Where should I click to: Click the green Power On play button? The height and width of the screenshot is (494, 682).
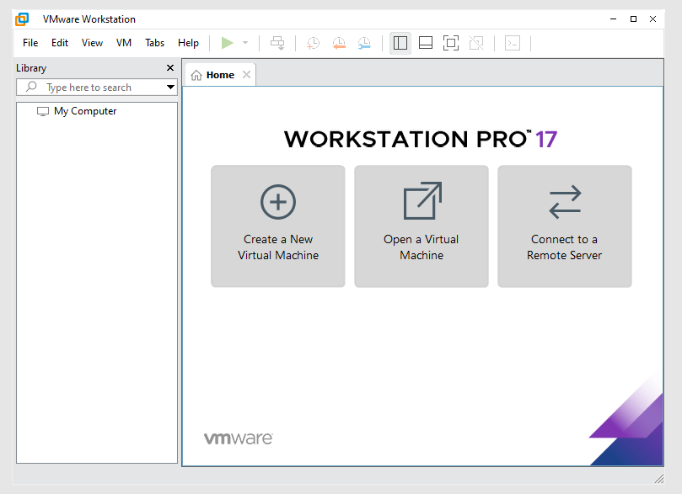point(227,43)
